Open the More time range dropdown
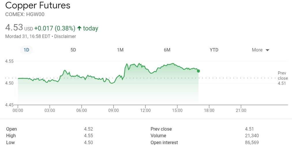Image resolution: width=292 pixels, height=149 pixels. click(x=257, y=50)
